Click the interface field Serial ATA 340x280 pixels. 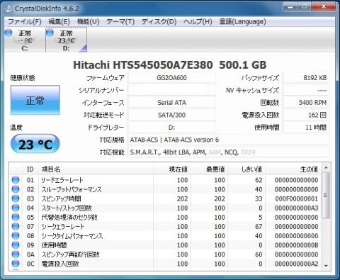click(171, 103)
